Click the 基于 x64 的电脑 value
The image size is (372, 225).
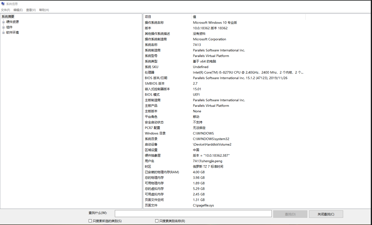pyautogui.click(x=204, y=61)
